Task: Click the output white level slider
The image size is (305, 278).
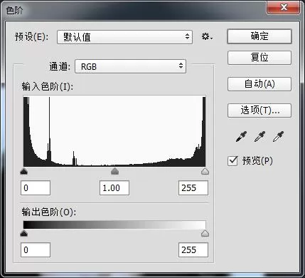Action: (205, 234)
